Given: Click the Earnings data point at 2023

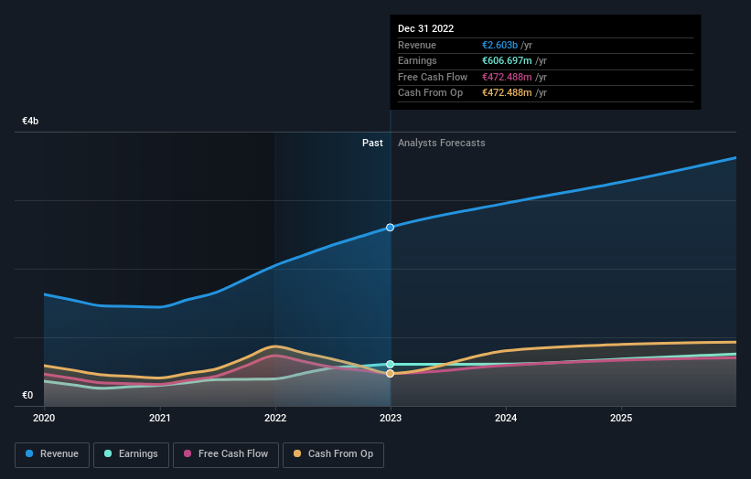Looking at the screenshot, I should [x=391, y=364].
